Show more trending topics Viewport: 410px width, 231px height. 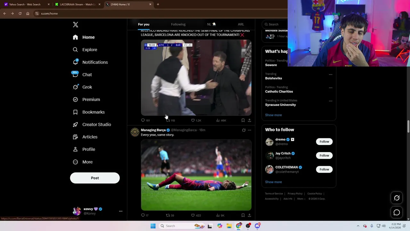click(x=274, y=115)
